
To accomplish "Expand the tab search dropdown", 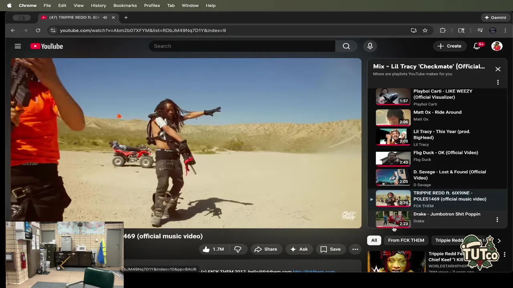I will (22, 18).
